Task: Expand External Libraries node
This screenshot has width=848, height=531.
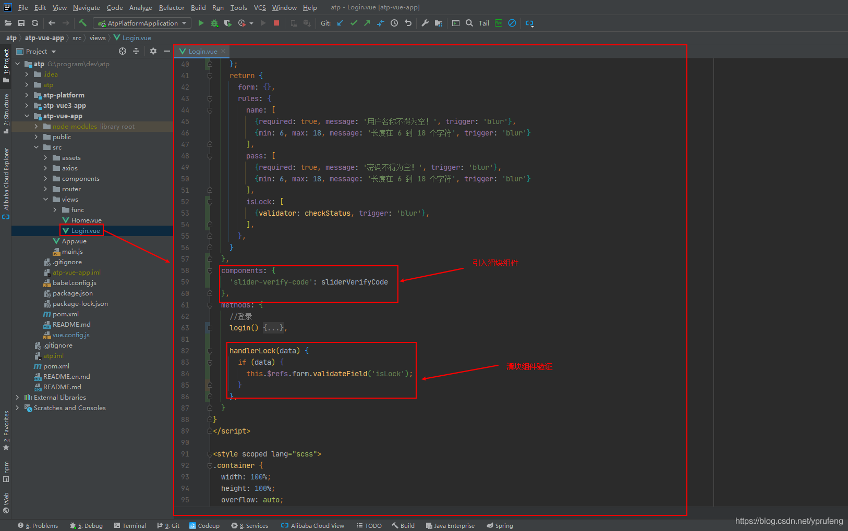Action: tap(17, 397)
